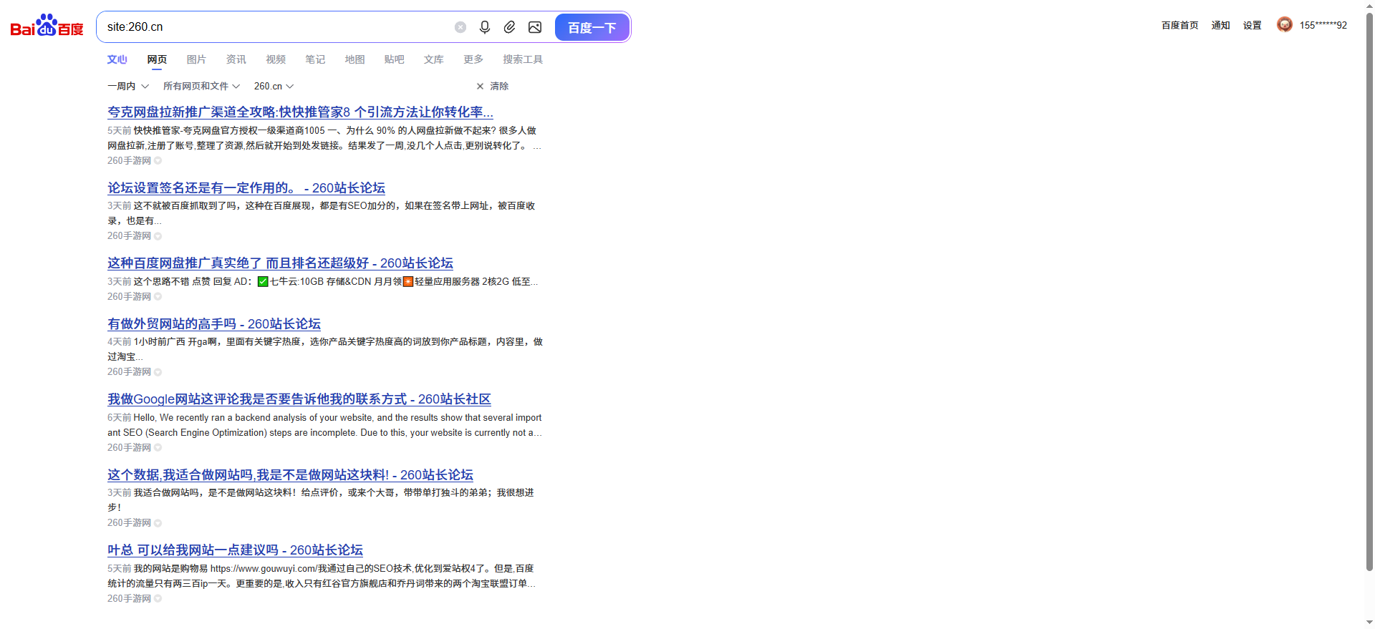Click 260手游网 source under the first result
This screenshot has width=1375, height=629.
click(x=129, y=161)
